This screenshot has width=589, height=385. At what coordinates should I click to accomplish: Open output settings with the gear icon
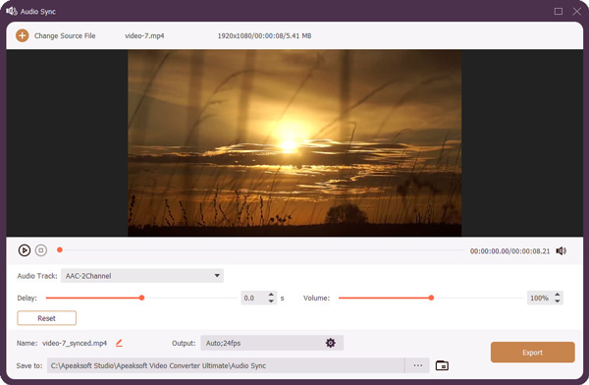[x=331, y=343]
